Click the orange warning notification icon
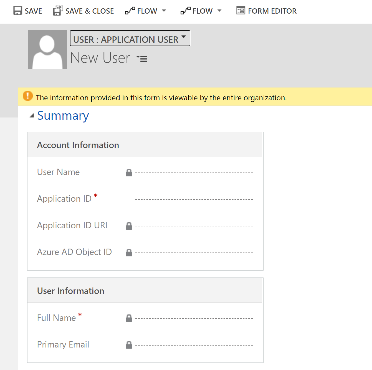This screenshot has width=372, height=370. [28, 96]
